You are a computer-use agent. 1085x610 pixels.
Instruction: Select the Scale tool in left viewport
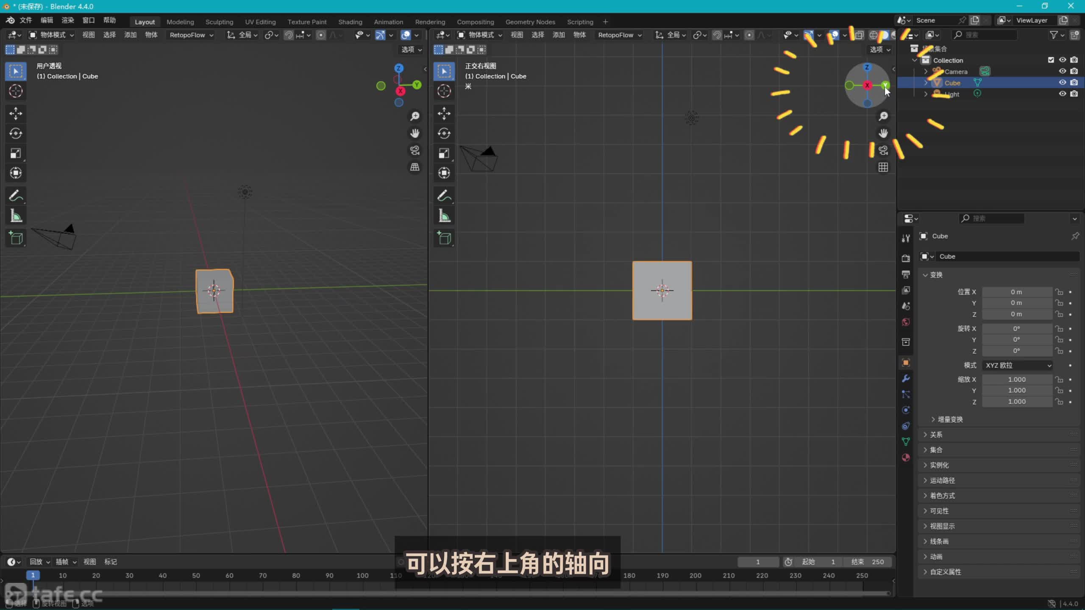(x=16, y=153)
